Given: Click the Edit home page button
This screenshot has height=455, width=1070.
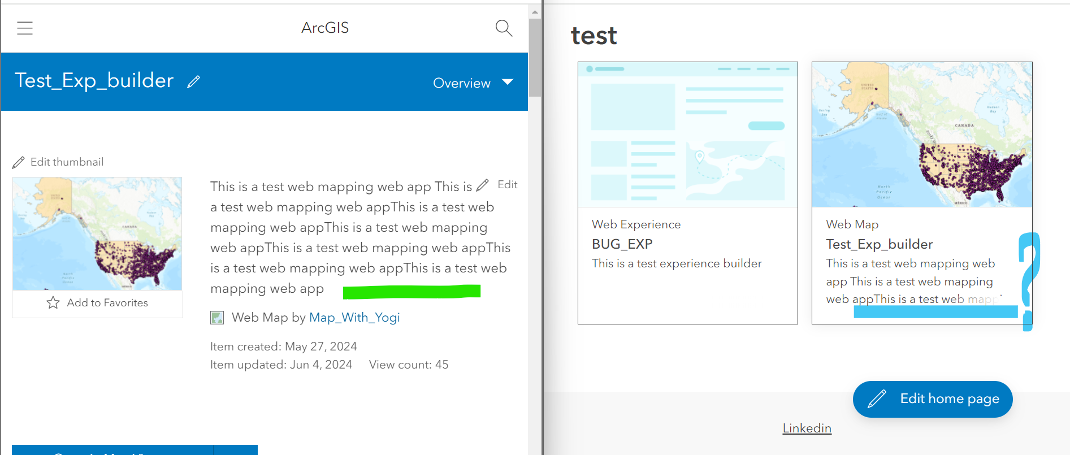Looking at the screenshot, I should [933, 399].
